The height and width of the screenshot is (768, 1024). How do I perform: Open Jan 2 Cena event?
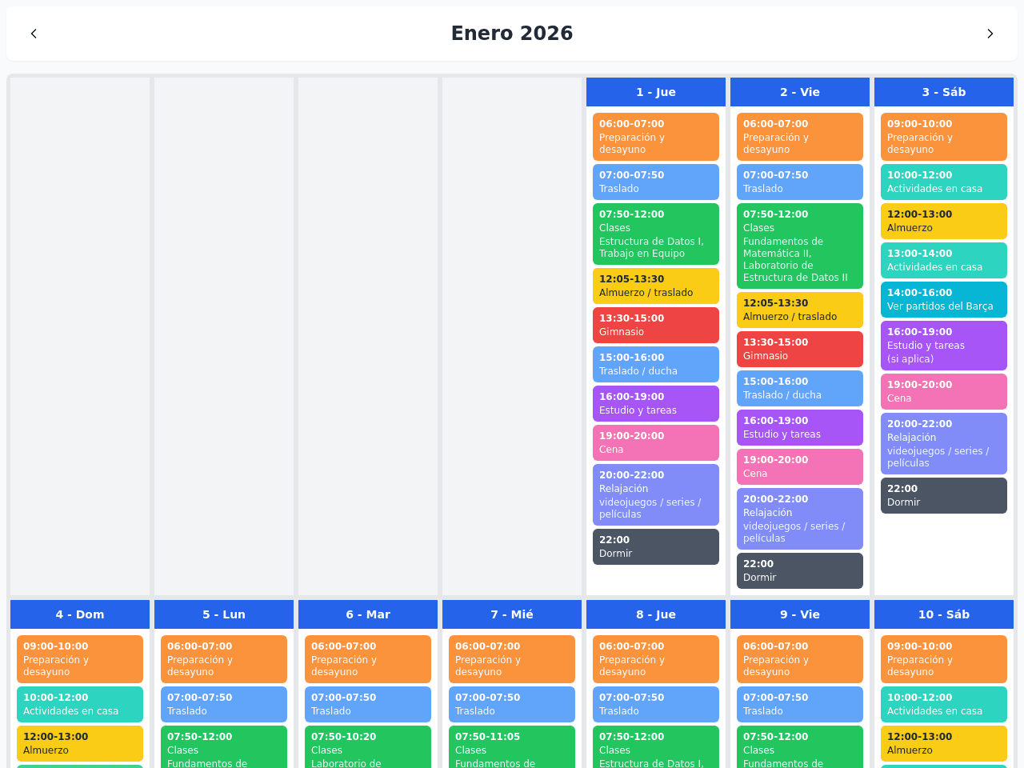pyautogui.click(x=800, y=466)
